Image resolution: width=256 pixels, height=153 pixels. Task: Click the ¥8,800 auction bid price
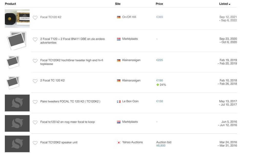[161, 146]
